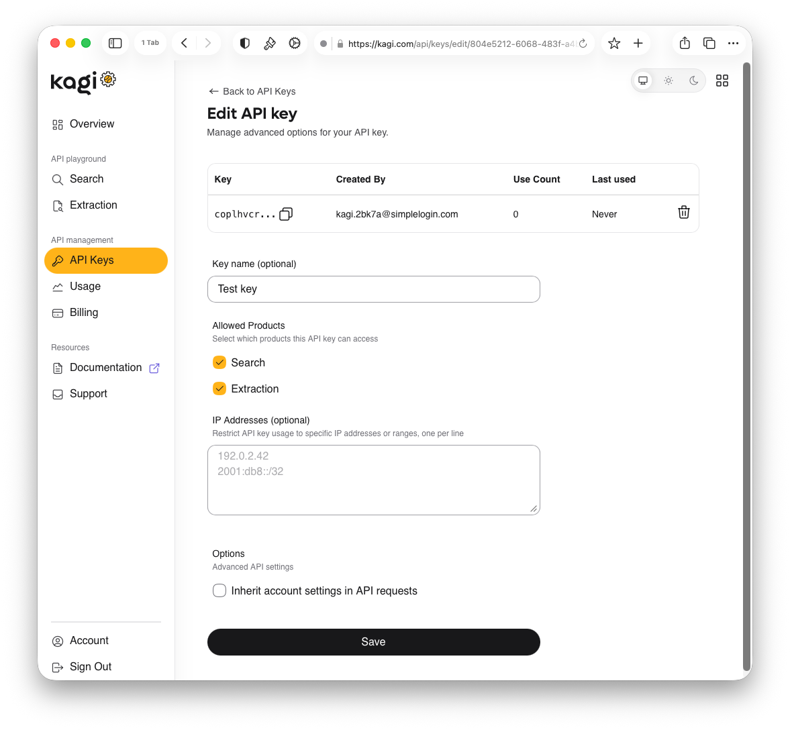The height and width of the screenshot is (730, 790).
Task: Click the Last used column header
Action: [613, 179]
